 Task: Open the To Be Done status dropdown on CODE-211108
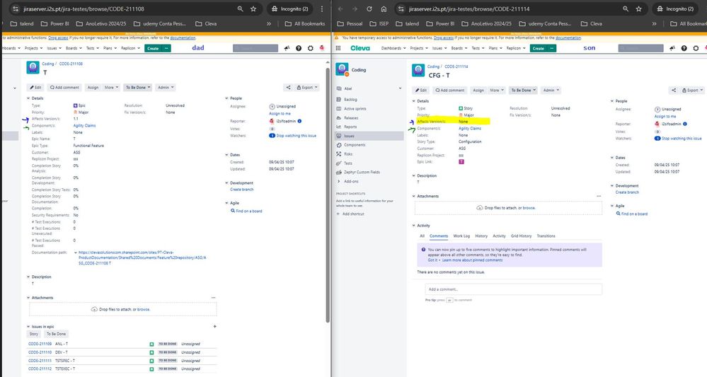pos(137,88)
